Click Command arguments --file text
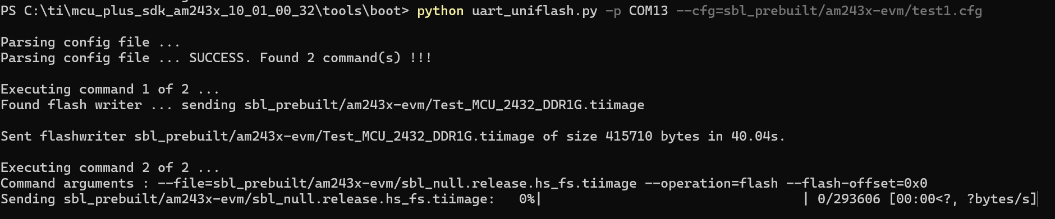 tap(319, 183)
